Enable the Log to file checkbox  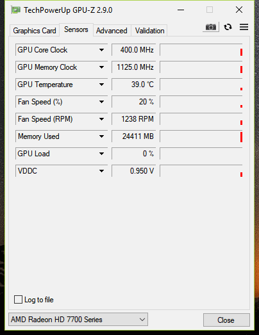(18, 299)
